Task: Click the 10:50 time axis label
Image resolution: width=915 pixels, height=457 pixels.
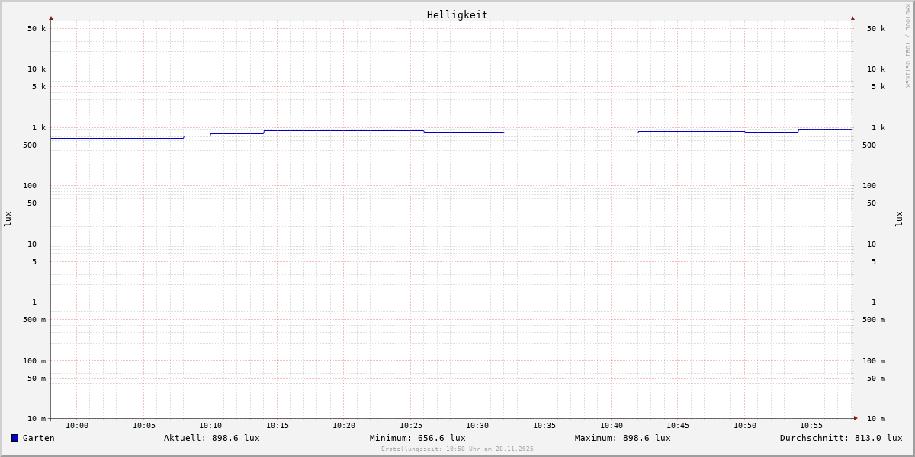Action: 745,426
